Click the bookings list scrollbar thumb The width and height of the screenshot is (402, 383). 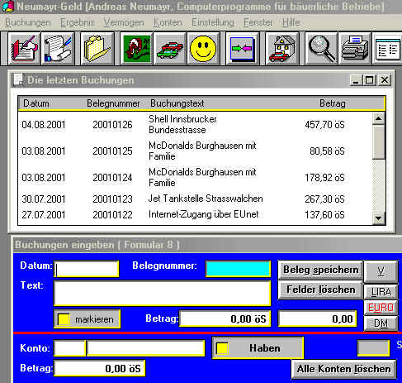click(x=379, y=142)
